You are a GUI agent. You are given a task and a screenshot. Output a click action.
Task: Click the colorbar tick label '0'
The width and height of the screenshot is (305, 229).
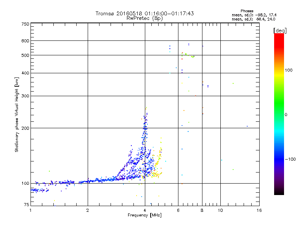point(286,115)
